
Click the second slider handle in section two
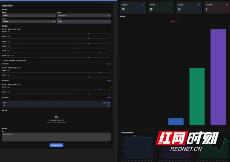[89, 77]
